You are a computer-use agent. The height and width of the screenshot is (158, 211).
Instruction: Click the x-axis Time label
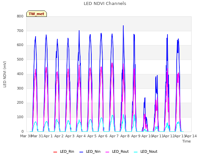186,141
